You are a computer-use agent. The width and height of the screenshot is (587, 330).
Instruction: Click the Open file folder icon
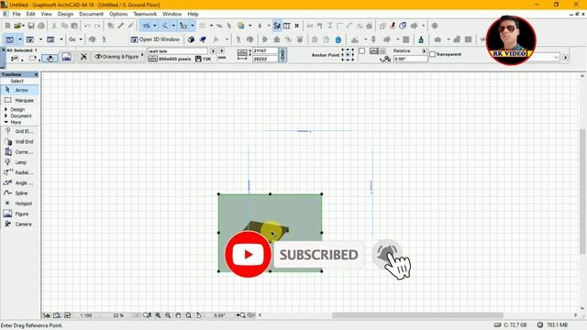point(17,26)
